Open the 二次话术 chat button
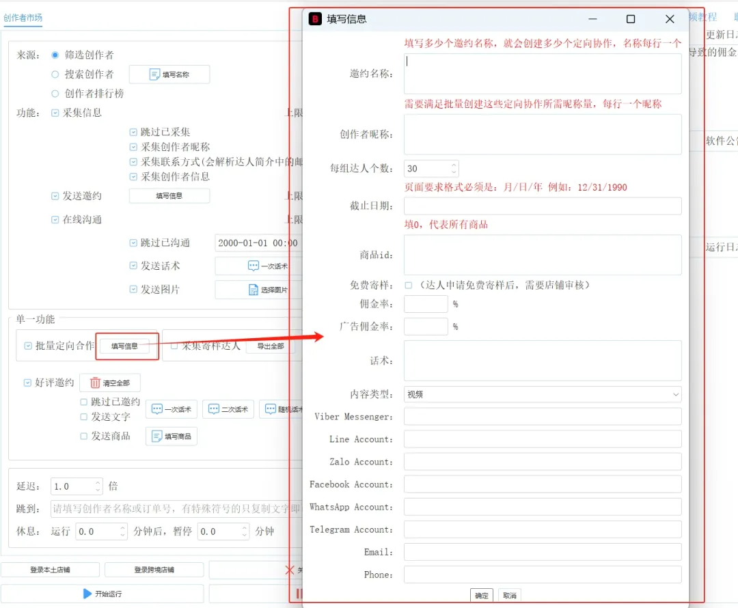This screenshot has width=738, height=608. pyautogui.click(x=228, y=409)
